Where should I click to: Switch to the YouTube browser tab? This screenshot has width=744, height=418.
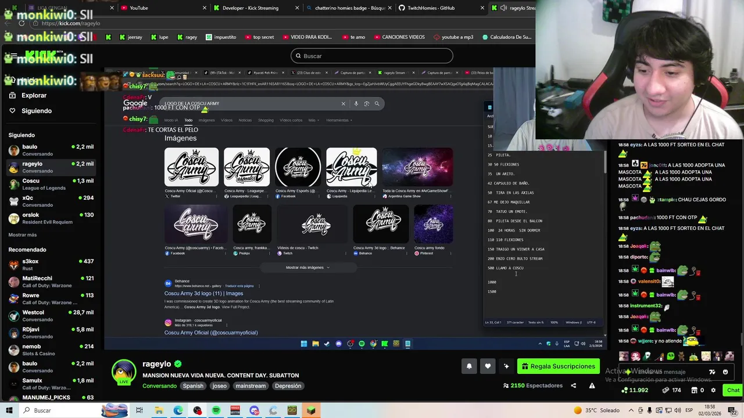163,8
